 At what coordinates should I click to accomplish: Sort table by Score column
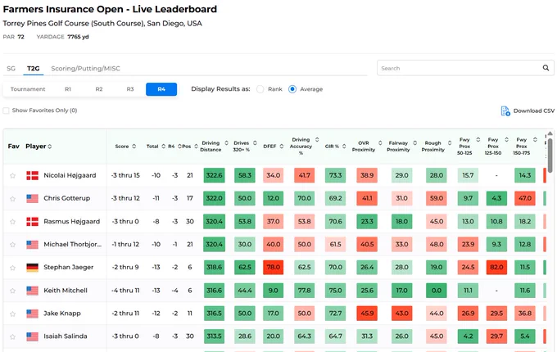pos(134,147)
